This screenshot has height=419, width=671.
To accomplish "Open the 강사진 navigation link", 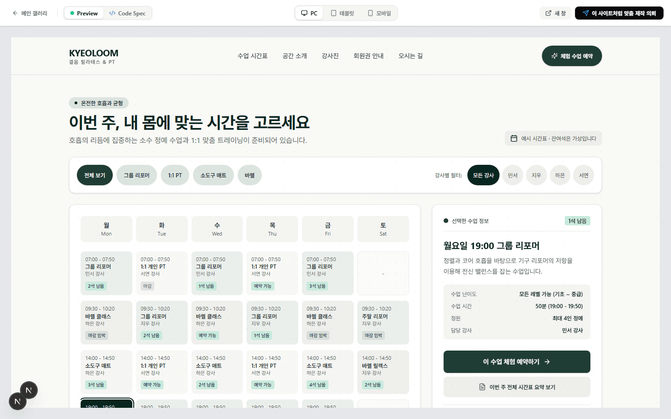I will coord(330,56).
